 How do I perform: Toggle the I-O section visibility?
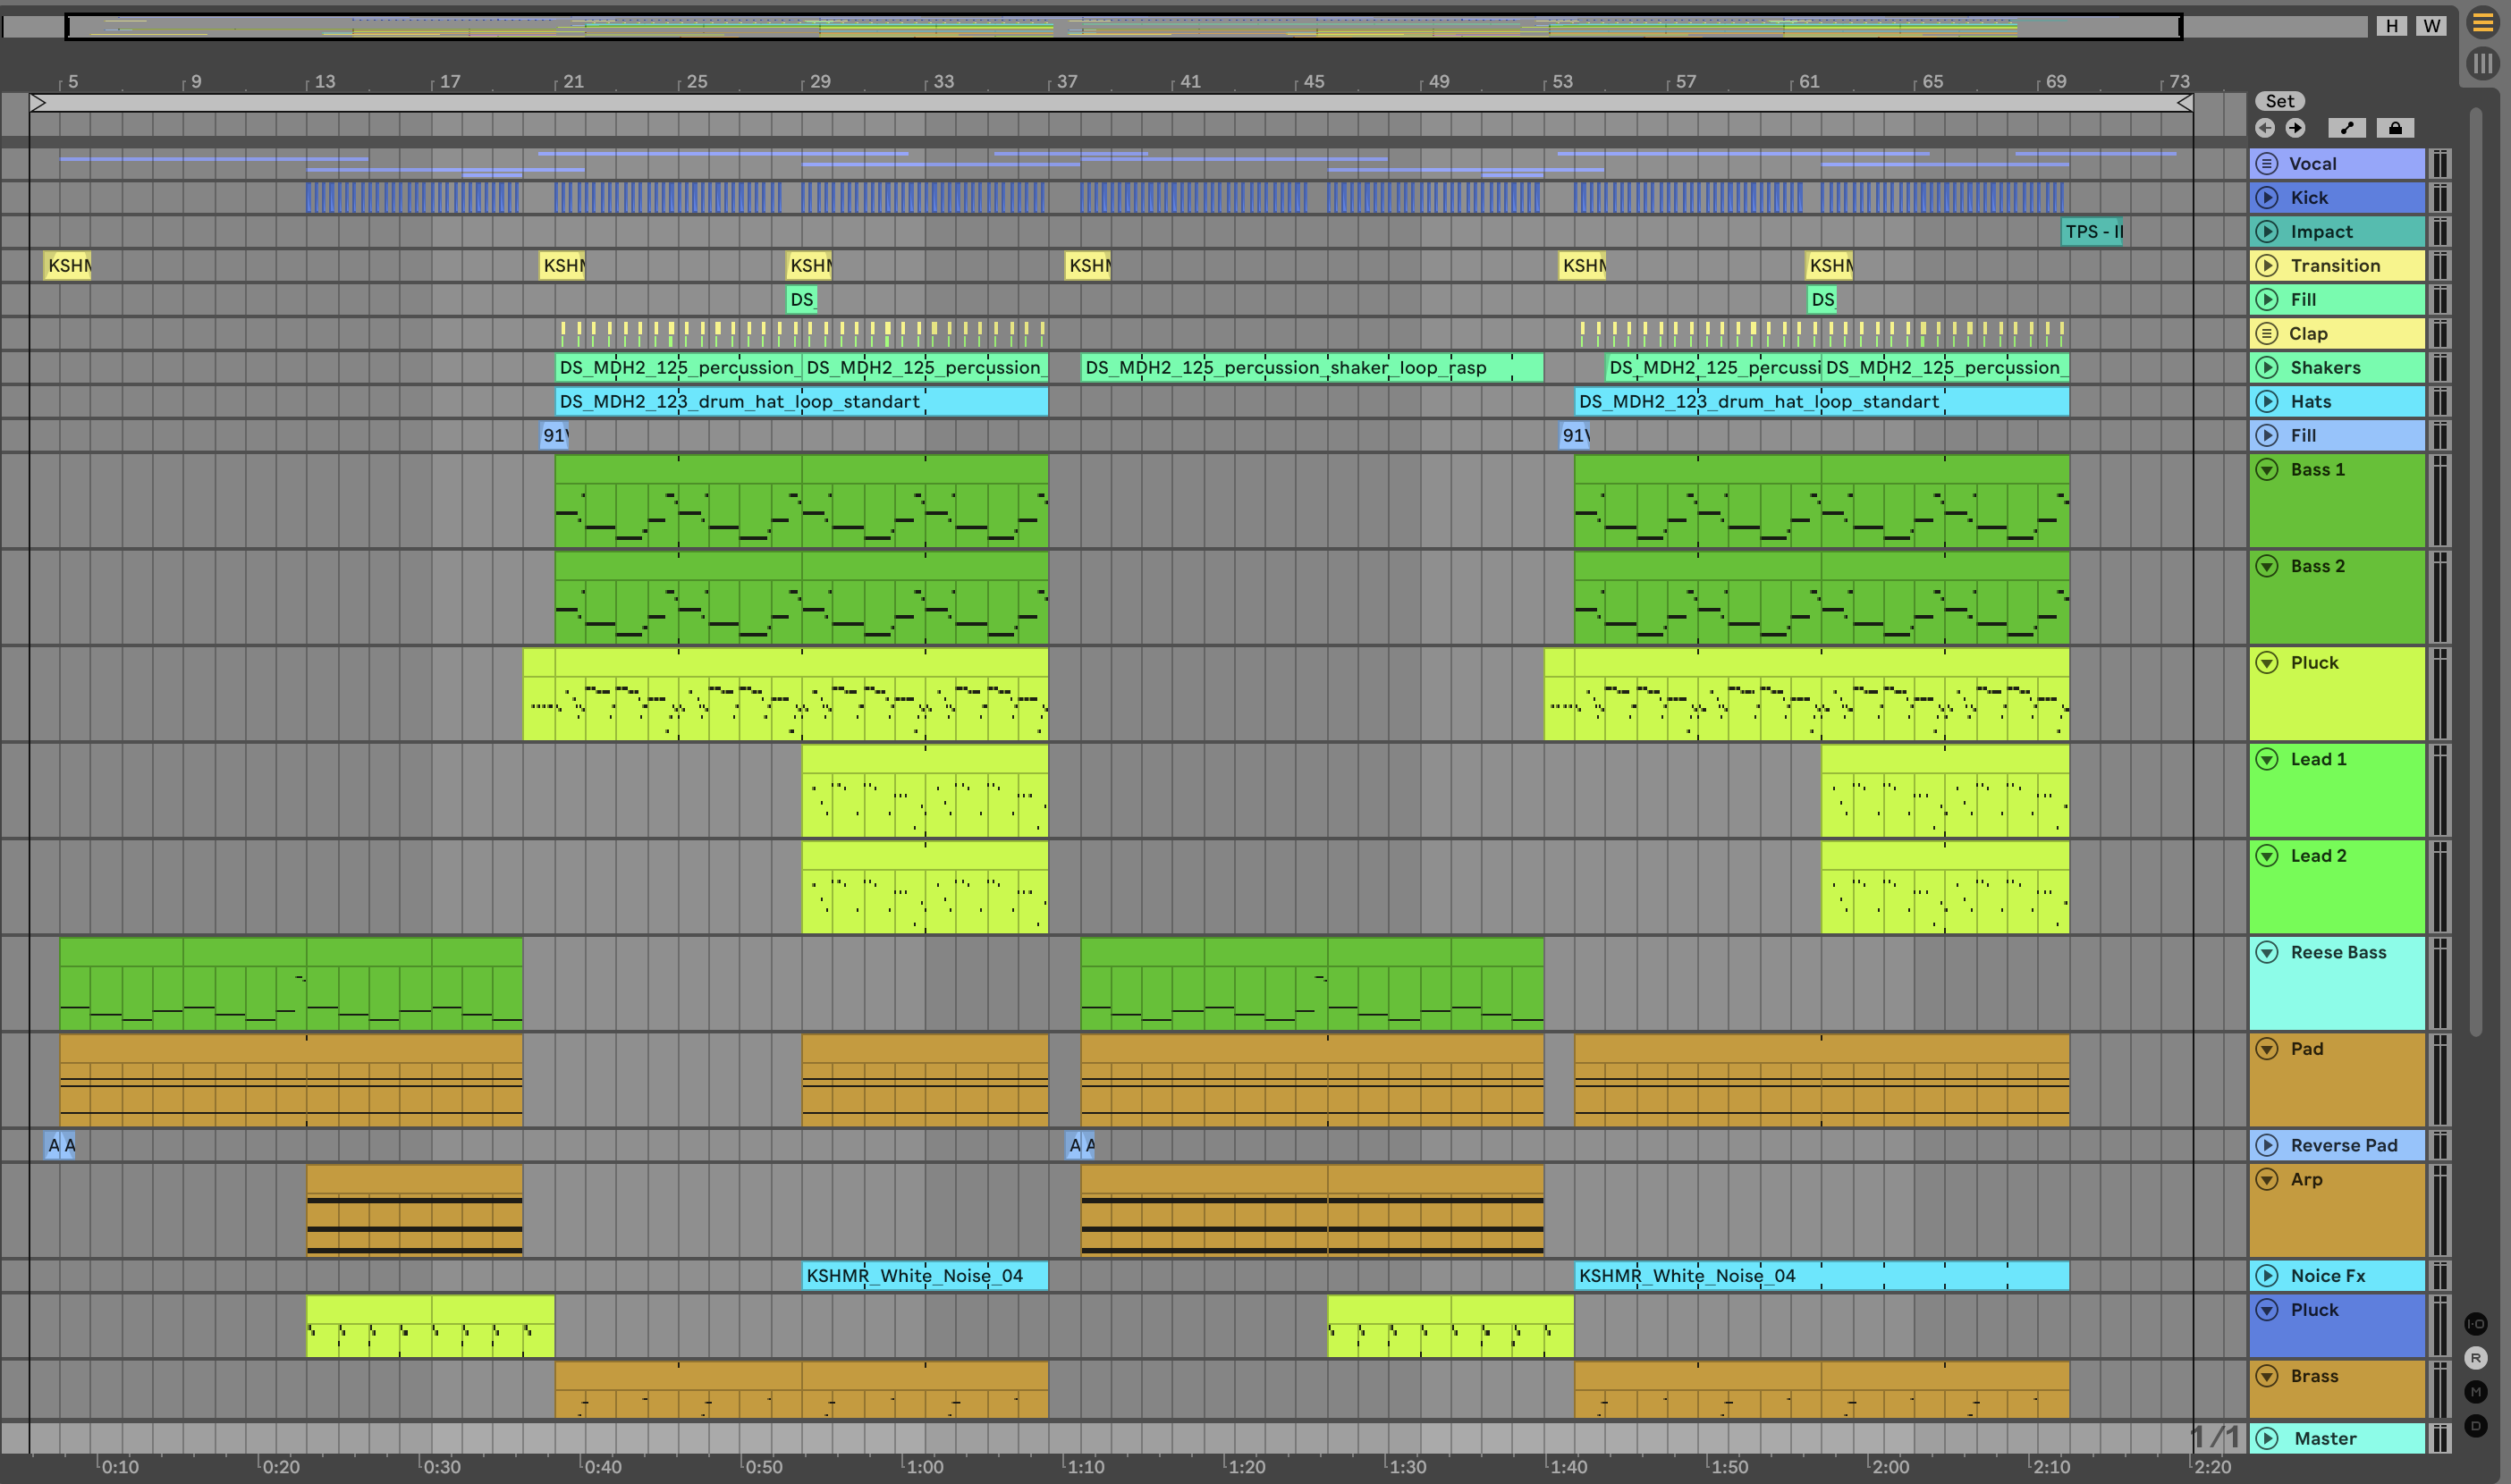tap(2476, 1324)
